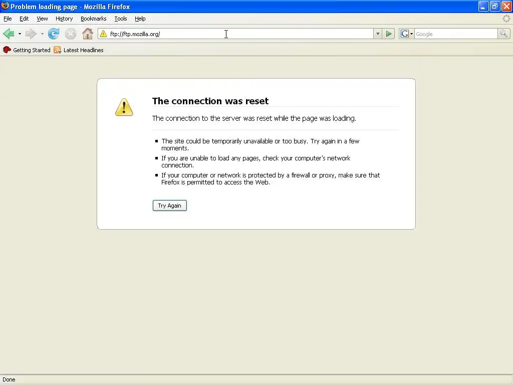513x385 pixels.
Task: Click the Back navigation arrow
Action: [x=9, y=34]
